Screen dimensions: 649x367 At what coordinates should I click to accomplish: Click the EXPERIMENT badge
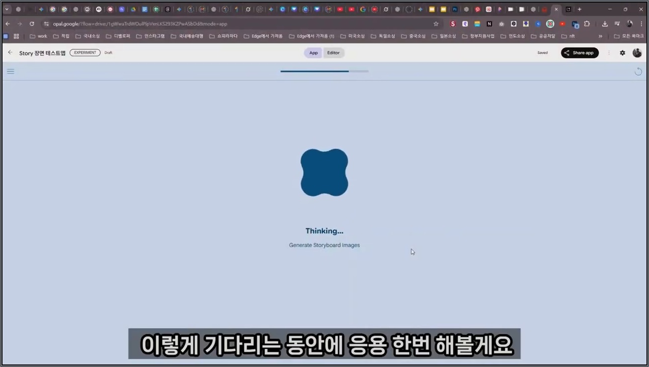[85, 53]
